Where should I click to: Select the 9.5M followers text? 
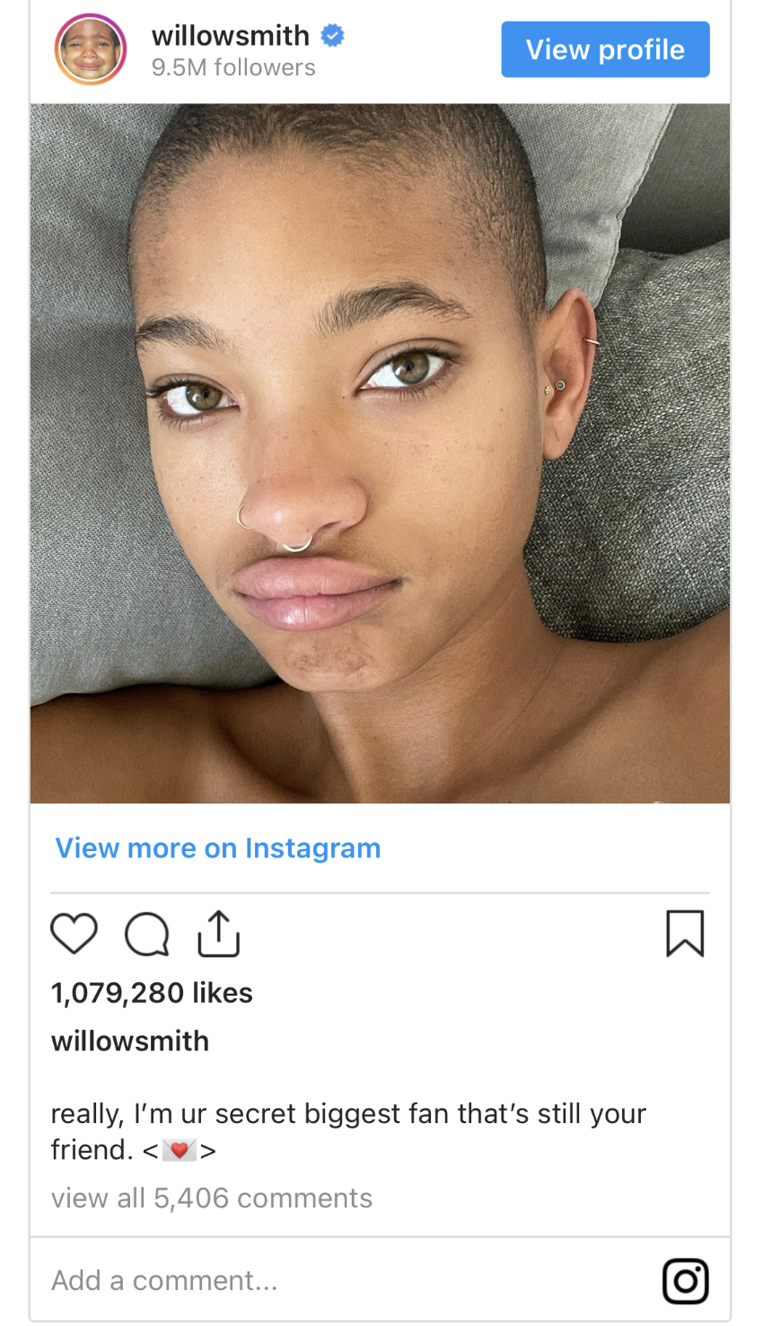[233, 67]
